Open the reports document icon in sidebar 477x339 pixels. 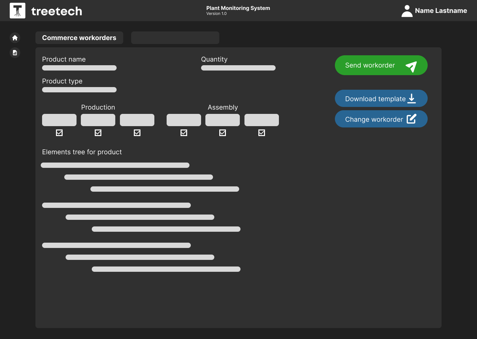(15, 53)
